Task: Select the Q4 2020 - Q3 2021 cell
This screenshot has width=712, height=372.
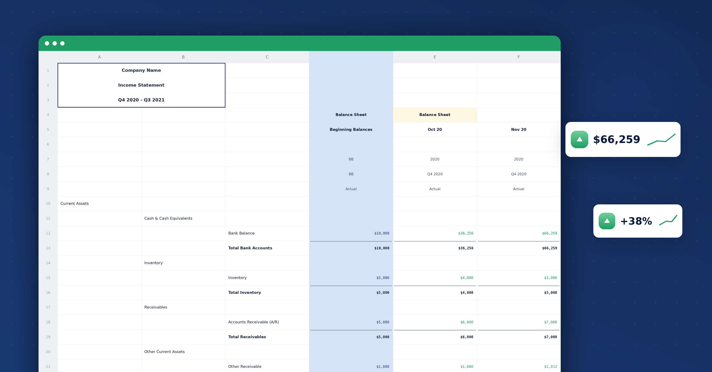Action: point(142,100)
